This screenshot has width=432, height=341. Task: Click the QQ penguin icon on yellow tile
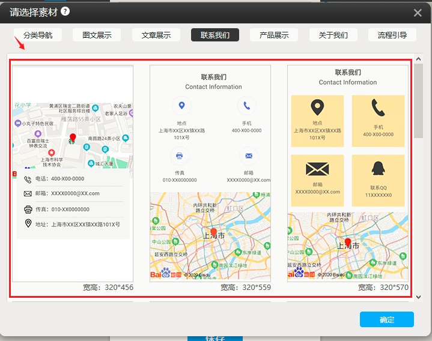pos(378,169)
